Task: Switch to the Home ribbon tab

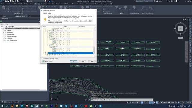Action: click(x=3, y=4)
